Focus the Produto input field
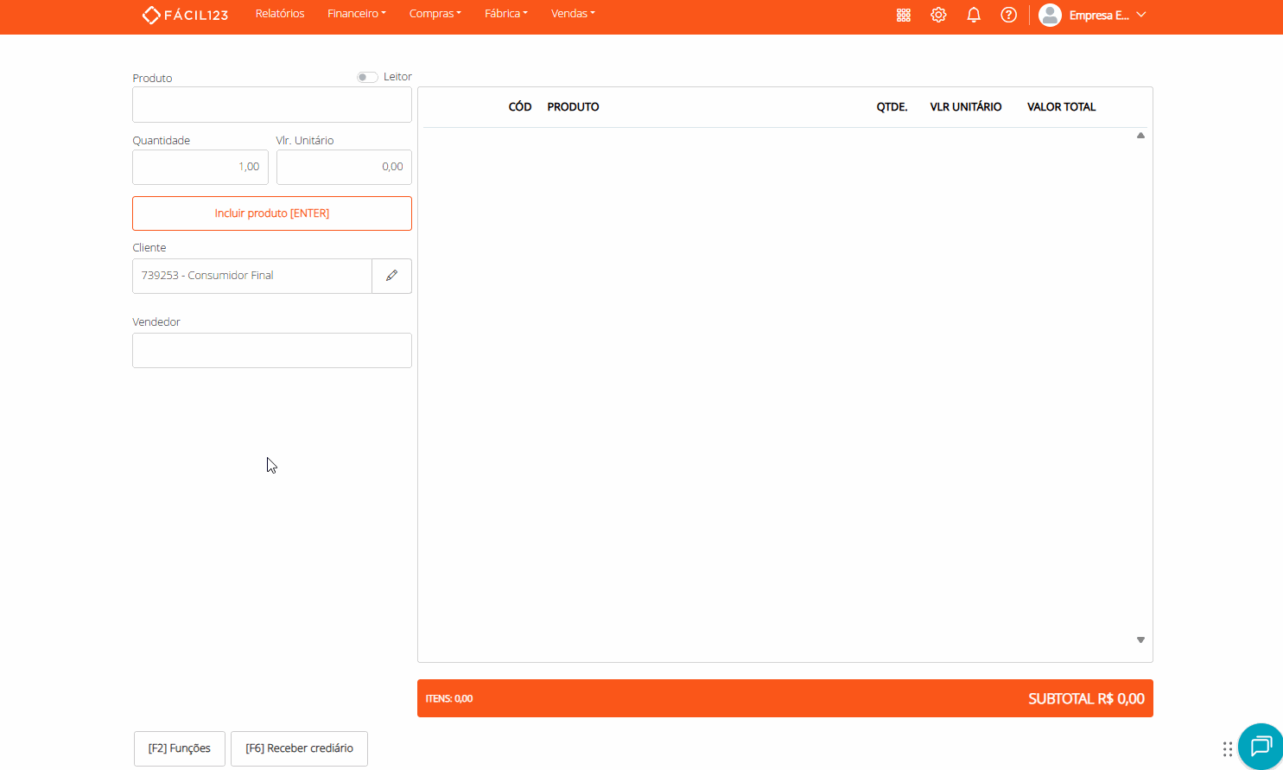The height and width of the screenshot is (770, 1283). (272, 105)
